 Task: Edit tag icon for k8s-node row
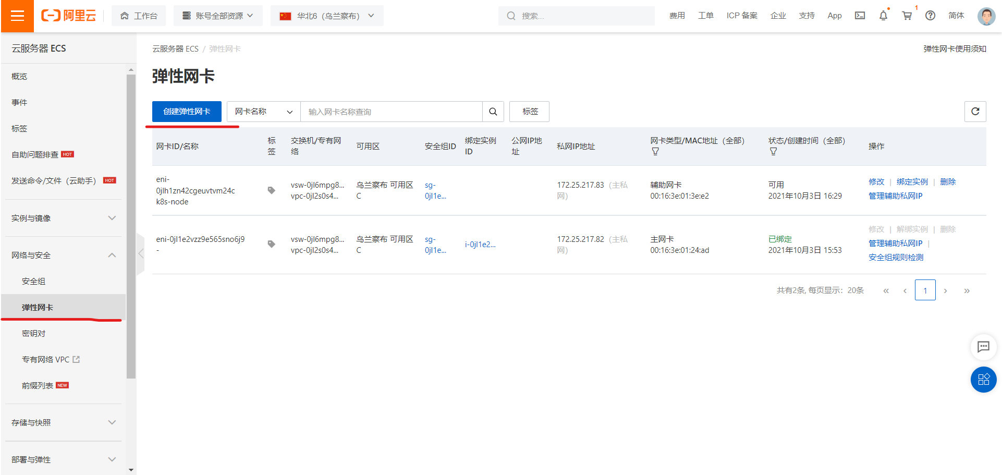[x=271, y=190]
